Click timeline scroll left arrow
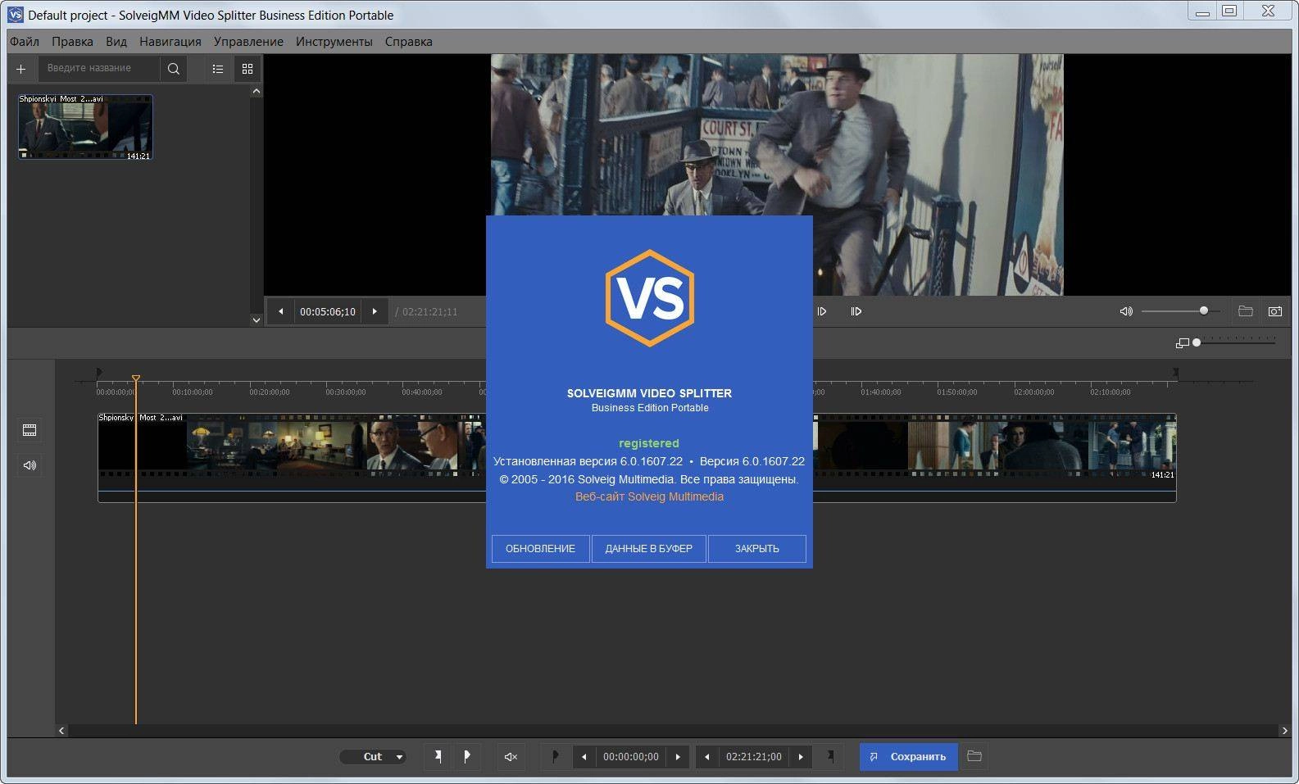This screenshot has height=784, width=1299. 61,731
